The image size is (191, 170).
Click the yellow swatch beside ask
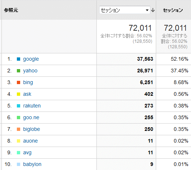coord(18,94)
